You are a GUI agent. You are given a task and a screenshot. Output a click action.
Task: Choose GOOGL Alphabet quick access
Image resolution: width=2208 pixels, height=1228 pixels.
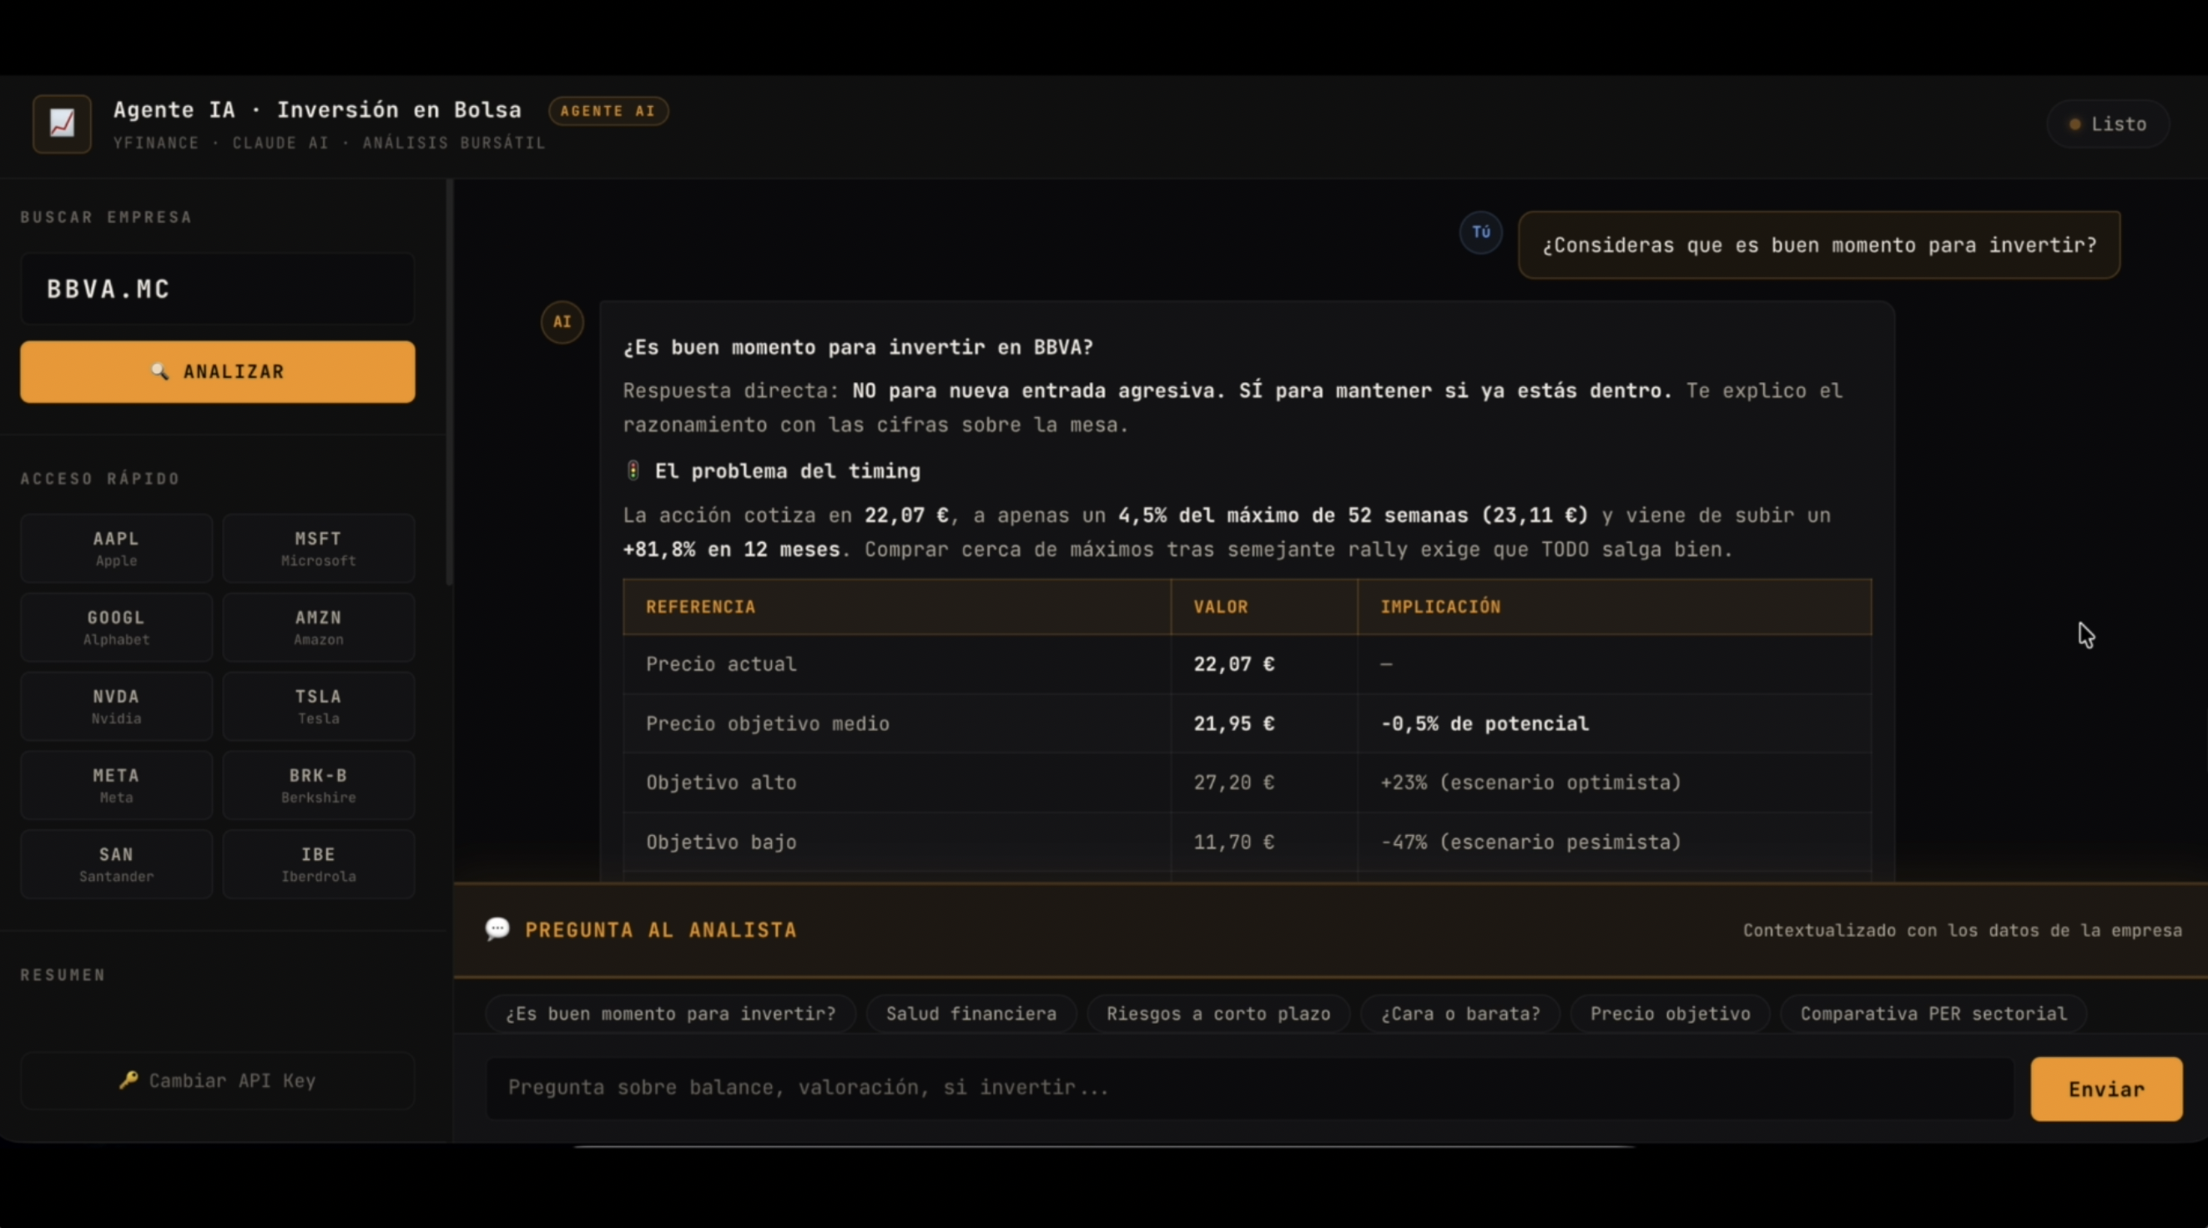point(117,627)
